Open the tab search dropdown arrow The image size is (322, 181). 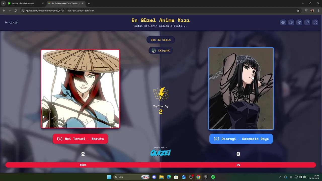pyautogui.click(x=3, y=4)
